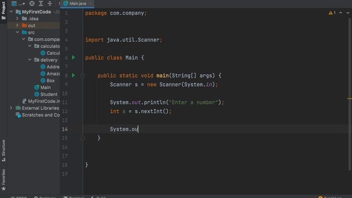Select MyFirstCode.iml file
Viewport: 352px width, 198px height.
(41, 101)
